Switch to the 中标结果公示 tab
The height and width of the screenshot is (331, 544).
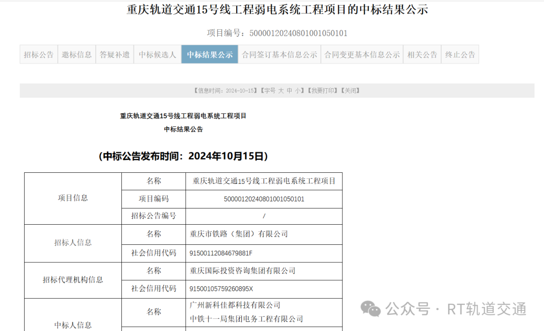(x=210, y=54)
